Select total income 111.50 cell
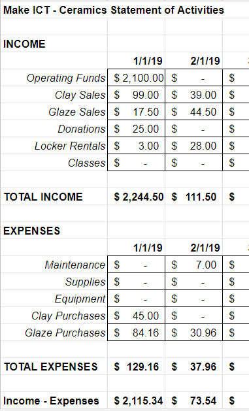 pyautogui.click(x=193, y=197)
